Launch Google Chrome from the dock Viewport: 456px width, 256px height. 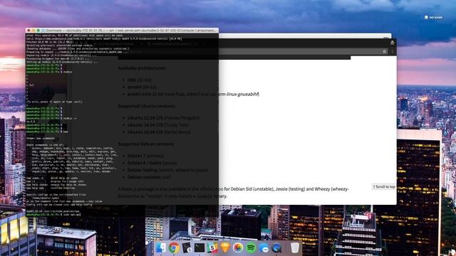point(174,248)
